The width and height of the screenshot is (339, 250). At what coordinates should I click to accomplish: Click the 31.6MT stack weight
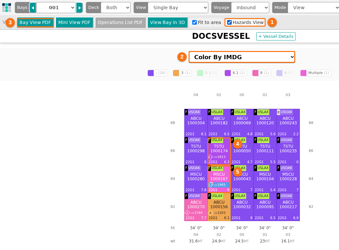click(x=196, y=241)
